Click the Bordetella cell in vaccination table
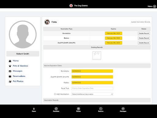The width and height of the screenshot is (157, 118). [67, 33]
